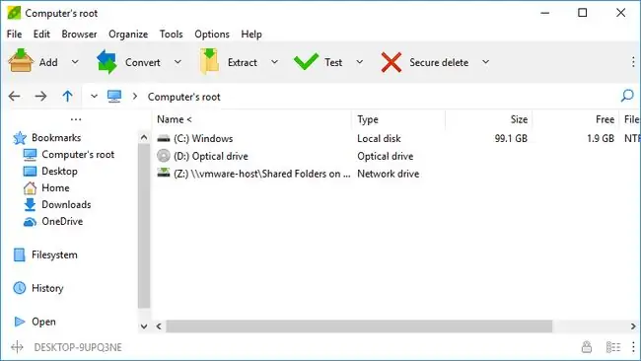
Task: Click the Extract folder icon
Action: coord(209,61)
